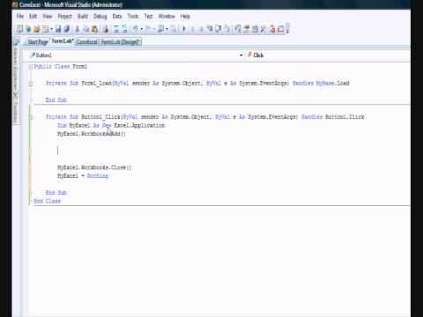The width and height of the screenshot is (423, 317).
Task: Click the Step Out icon
Action: (226, 29)
